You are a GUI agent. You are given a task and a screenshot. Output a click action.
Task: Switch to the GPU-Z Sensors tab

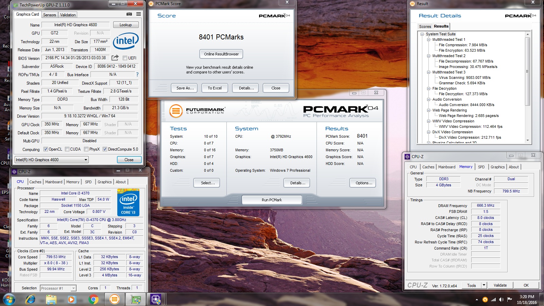coord(50,15)
